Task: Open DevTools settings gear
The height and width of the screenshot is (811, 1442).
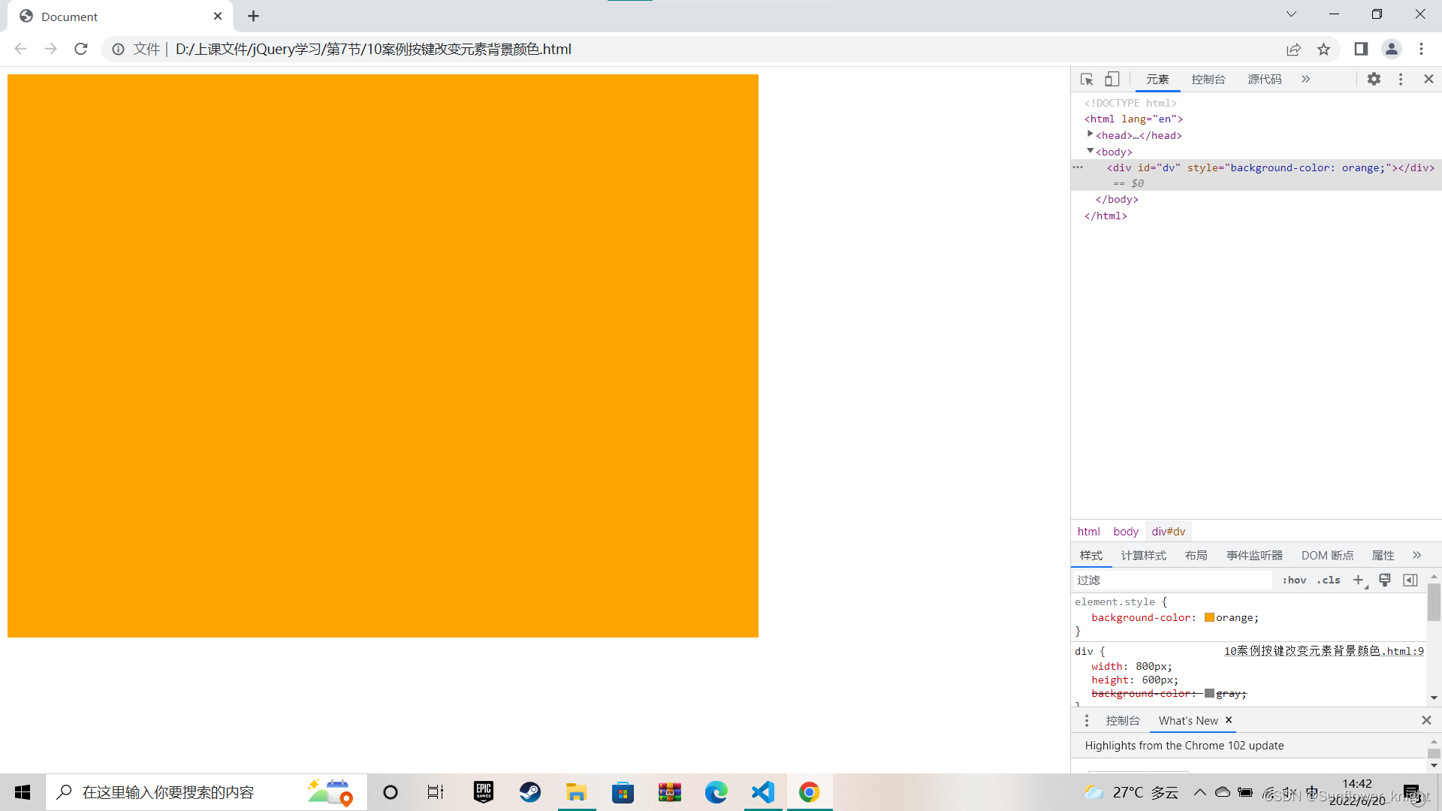Action: [x=1374, y=79]
